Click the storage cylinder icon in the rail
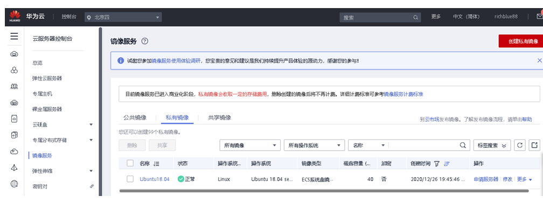Image resolution: width=543 pixels, height=203 pixels. coord(14,119)
